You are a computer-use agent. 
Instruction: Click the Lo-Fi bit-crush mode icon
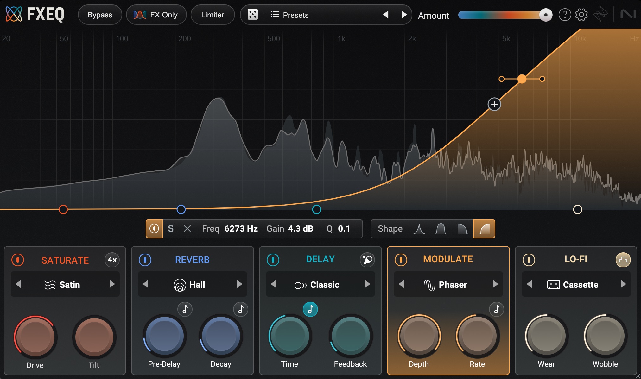click(x=623, y=260)
